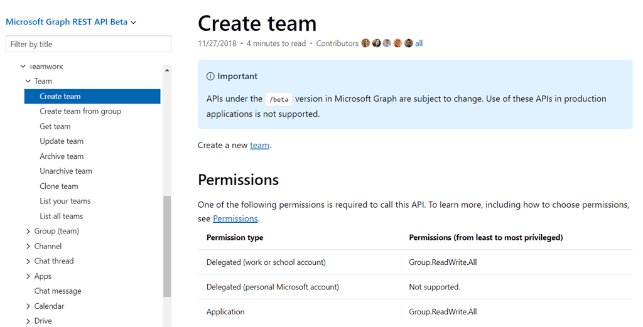Image resolution: width=643 pixels, height=327 pixels.
Task: Select 'Create team from group' in sidebar
Action: pyautogui.click(x=80, y=111)
